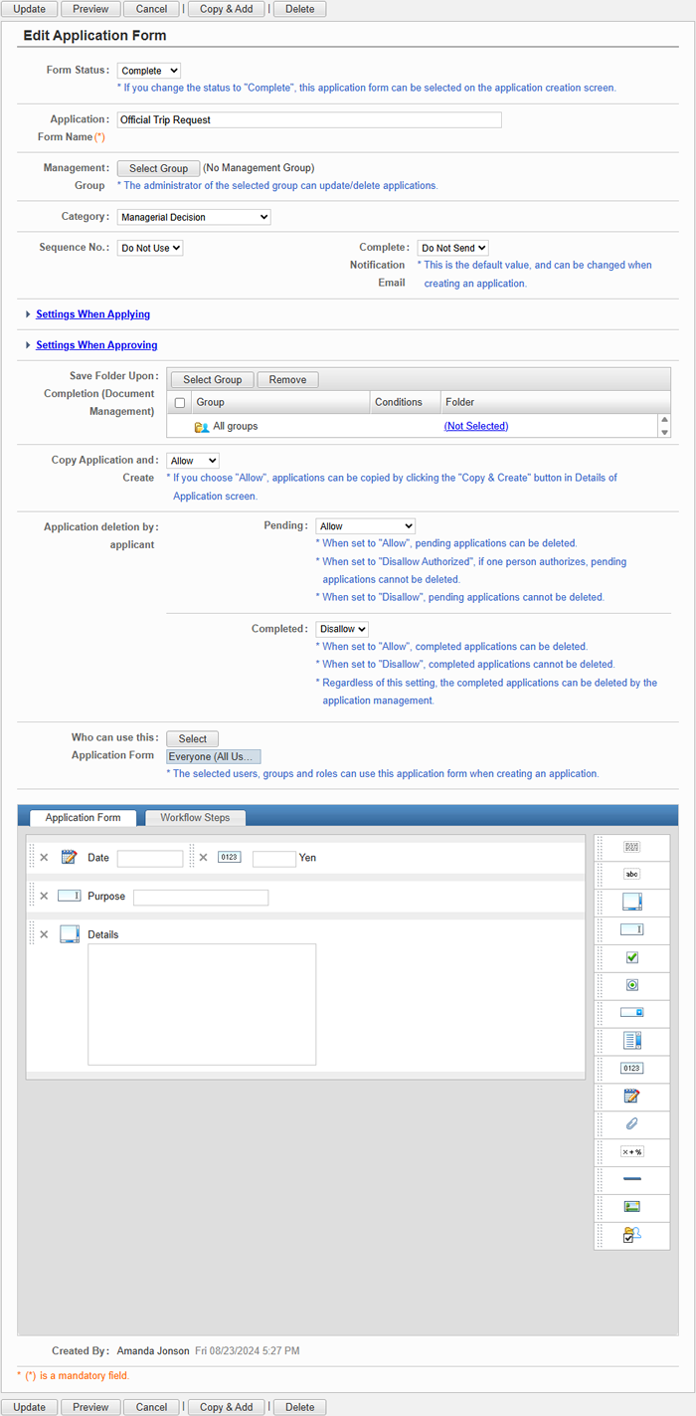Expand the Settings When Applying section
This screenshot has width=696, height=1416.
(x=92, y=314)
